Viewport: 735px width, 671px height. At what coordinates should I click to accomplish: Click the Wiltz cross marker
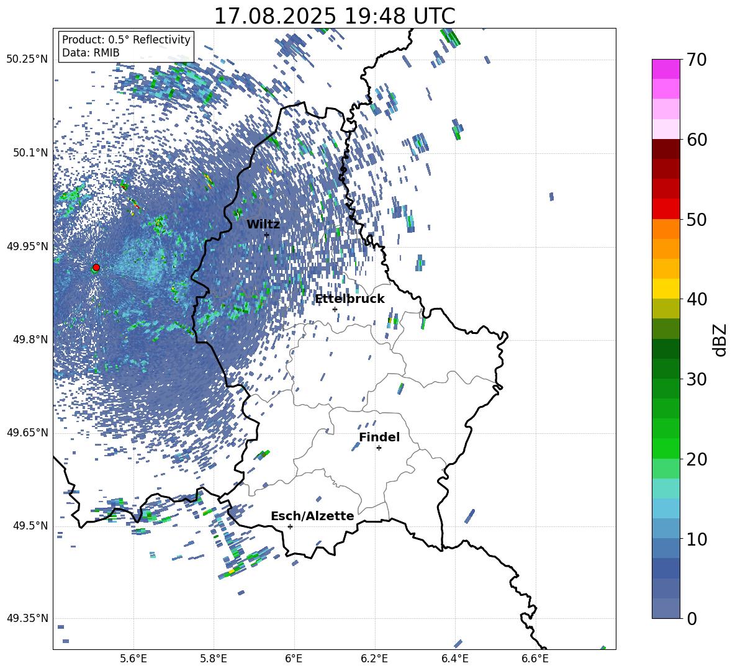267,235
